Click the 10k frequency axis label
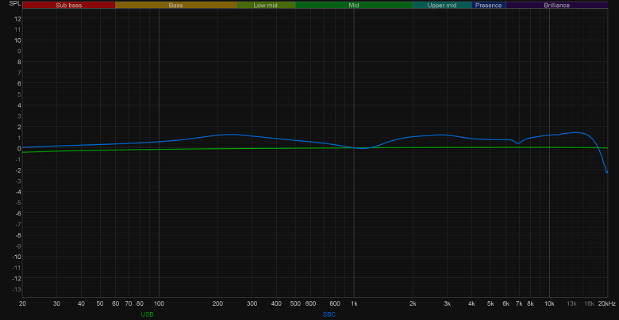Viewport: 619px width, 320px height. 549,303
